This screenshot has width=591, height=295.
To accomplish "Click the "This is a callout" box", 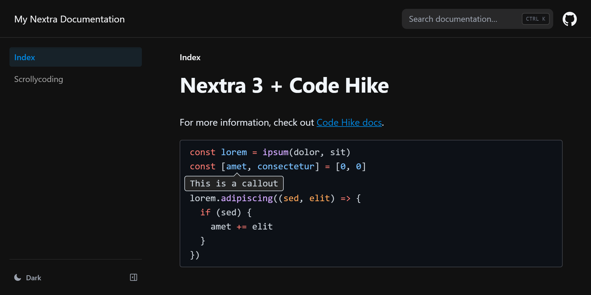I will [x=234, y=183].
